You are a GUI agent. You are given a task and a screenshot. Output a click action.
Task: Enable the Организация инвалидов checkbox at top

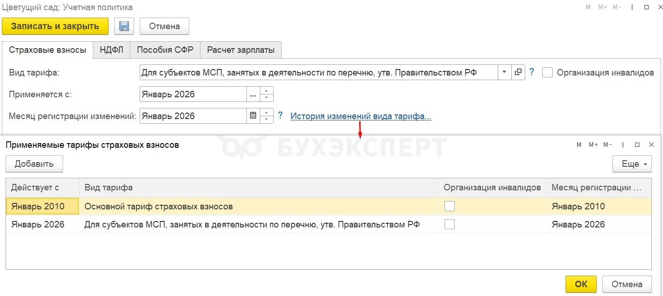[547, 73]
